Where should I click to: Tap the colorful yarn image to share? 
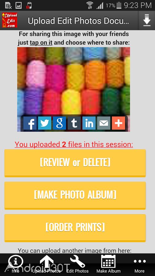[x=74, y=81]
